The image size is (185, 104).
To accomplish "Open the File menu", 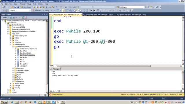I will pyautogui.click(x=2, y=4).
